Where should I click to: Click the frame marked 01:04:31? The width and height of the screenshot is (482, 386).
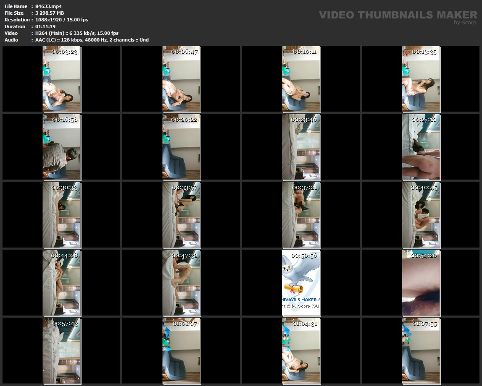[301, 351]
